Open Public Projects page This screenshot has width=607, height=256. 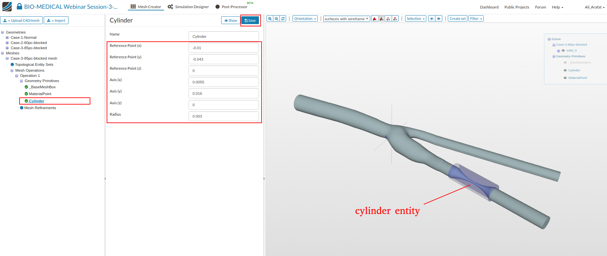point(517,7)
